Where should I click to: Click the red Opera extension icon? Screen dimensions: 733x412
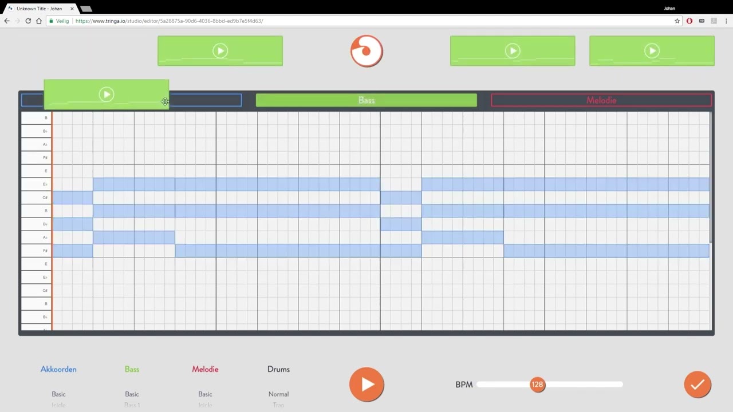point(689,21)
